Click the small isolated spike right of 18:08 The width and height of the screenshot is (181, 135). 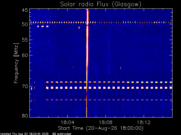click(121, 68)
